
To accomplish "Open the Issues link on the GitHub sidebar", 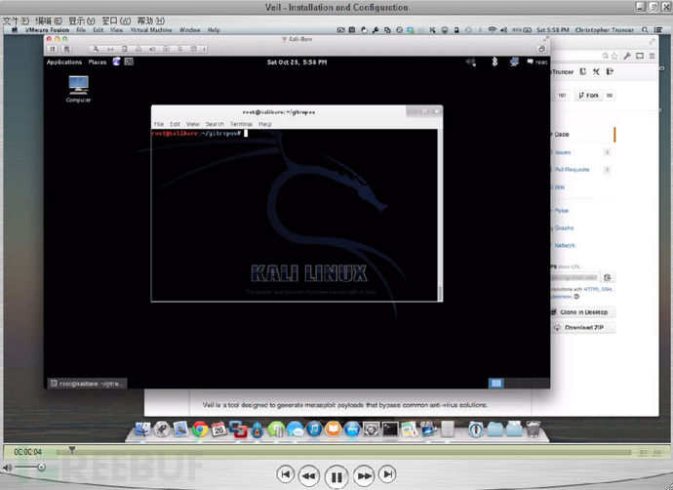I will tap(562, 152).
